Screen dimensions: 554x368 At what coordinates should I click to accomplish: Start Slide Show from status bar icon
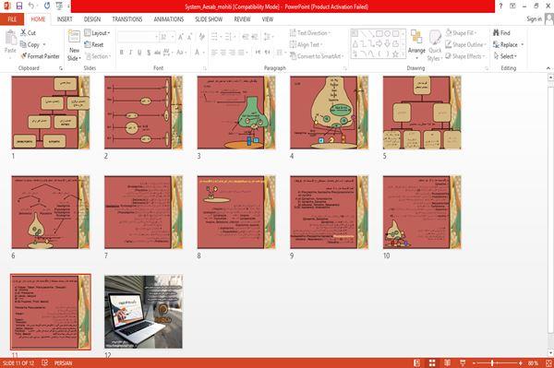point(463,362)
